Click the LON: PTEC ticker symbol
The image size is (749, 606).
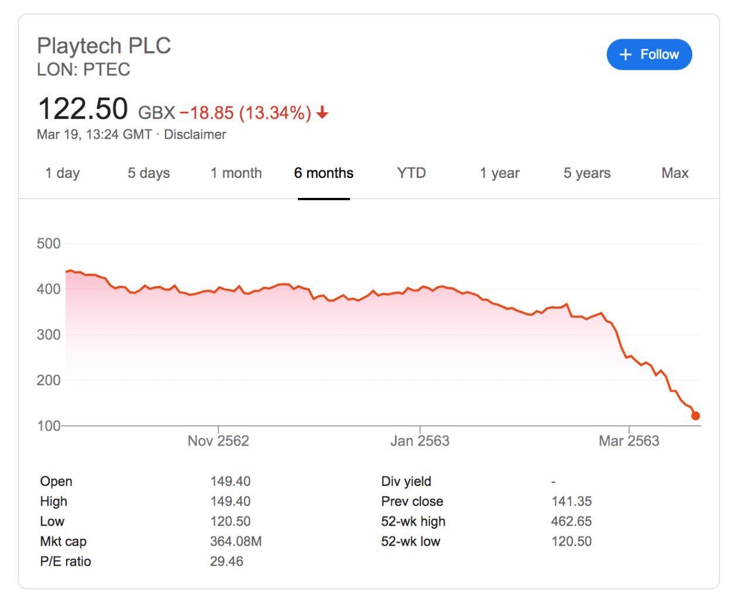(84, 70)
